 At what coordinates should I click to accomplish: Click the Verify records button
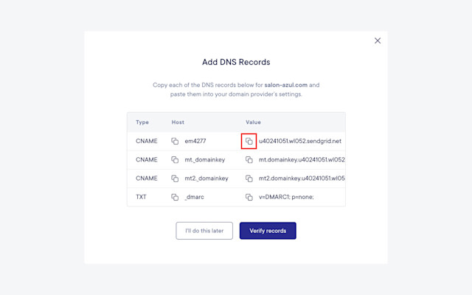[x=268, y=231]
